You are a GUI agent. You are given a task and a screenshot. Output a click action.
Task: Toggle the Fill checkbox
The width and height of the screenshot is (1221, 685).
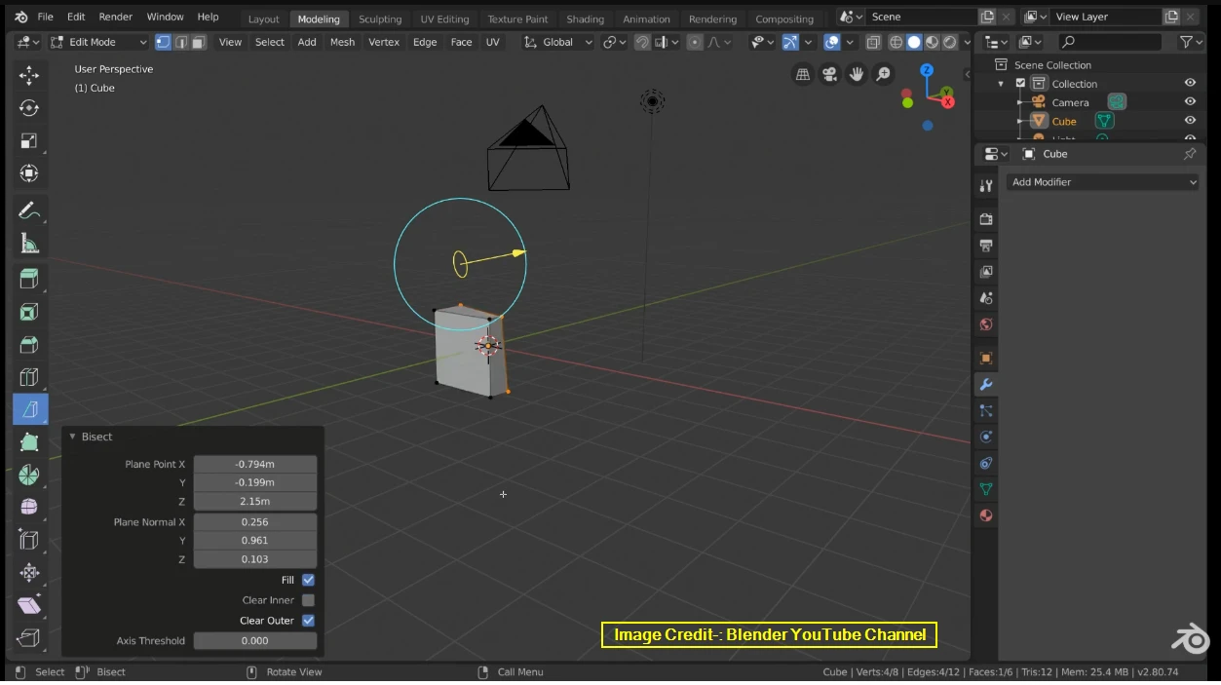tap(308, 580)
